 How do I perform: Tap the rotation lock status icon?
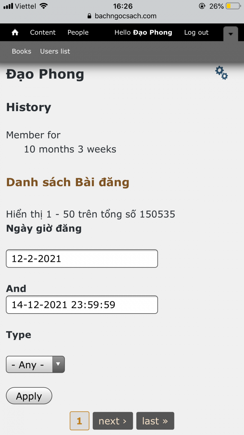[202, 6]
